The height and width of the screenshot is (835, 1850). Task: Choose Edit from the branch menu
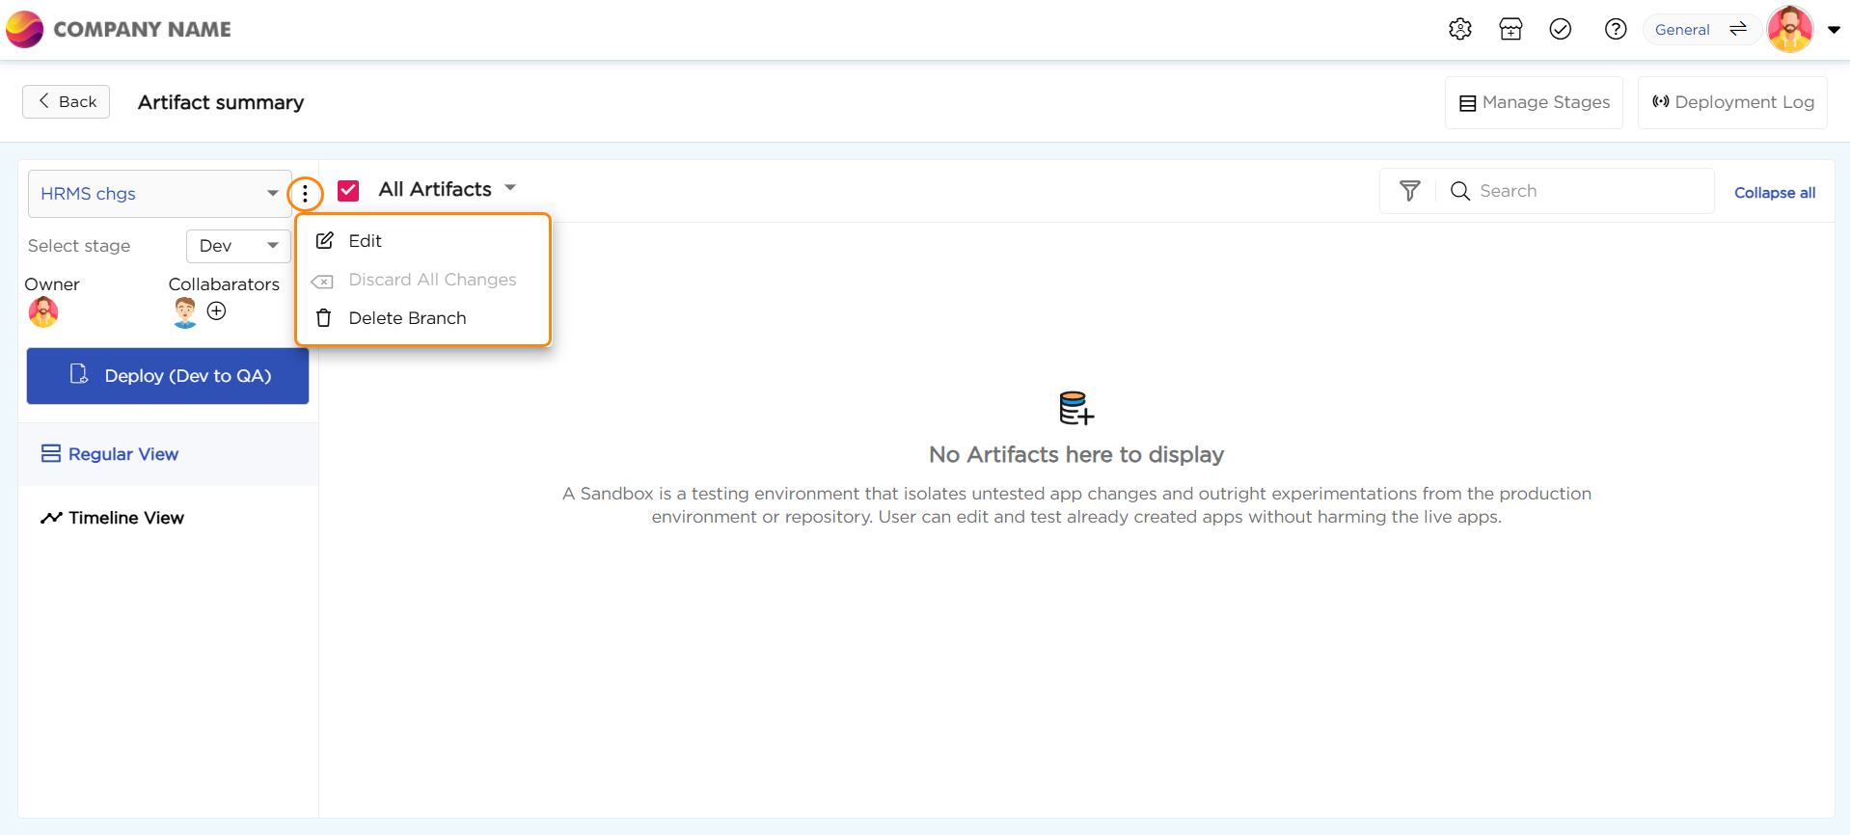coord(365,241)
